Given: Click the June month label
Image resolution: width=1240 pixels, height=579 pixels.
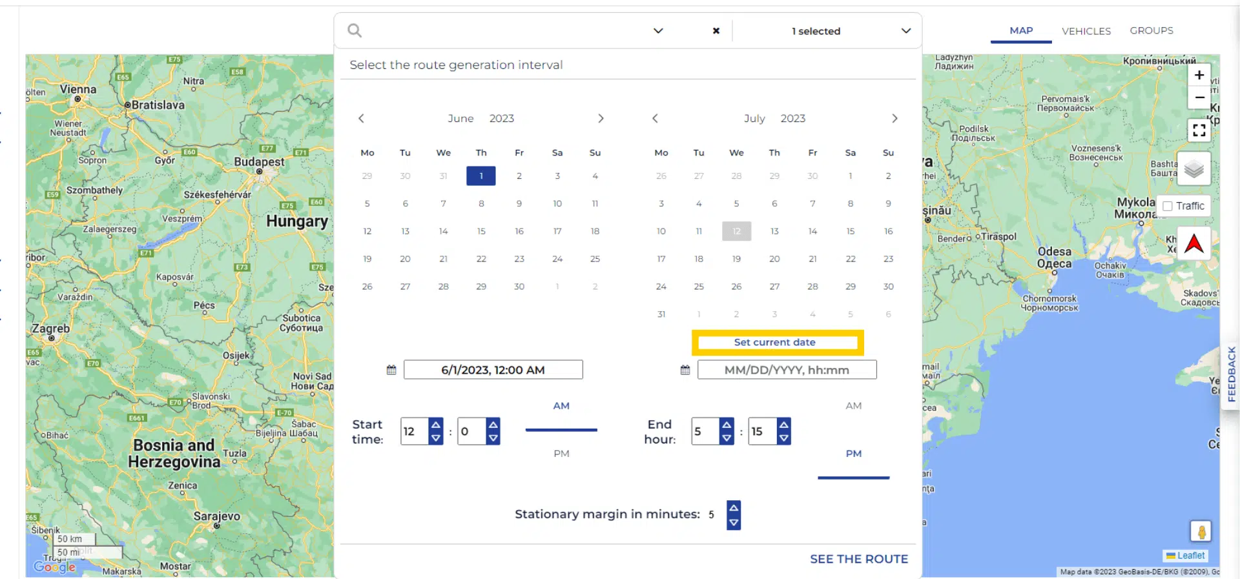Looking at the screenshot, I should (460, 118).
